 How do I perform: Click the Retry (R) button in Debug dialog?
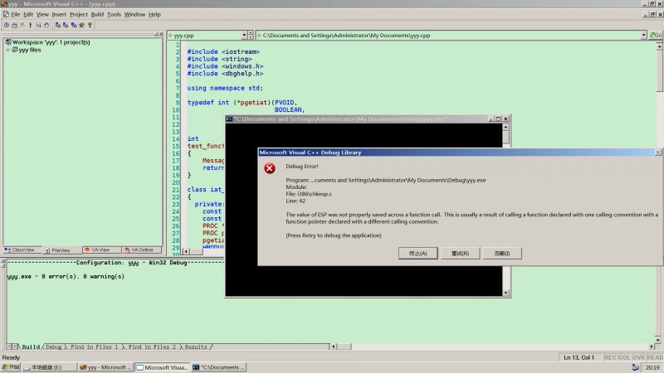click(x=460, y=254)
